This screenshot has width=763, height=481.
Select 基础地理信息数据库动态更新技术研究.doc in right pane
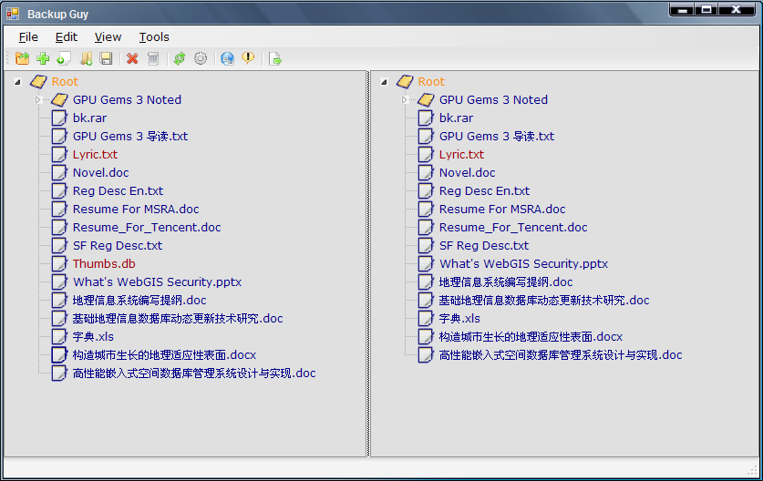pos(544,301)
